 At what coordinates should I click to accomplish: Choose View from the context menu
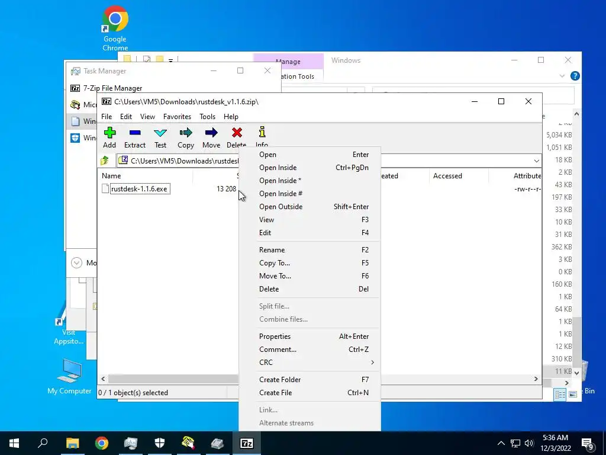[310, 220]
